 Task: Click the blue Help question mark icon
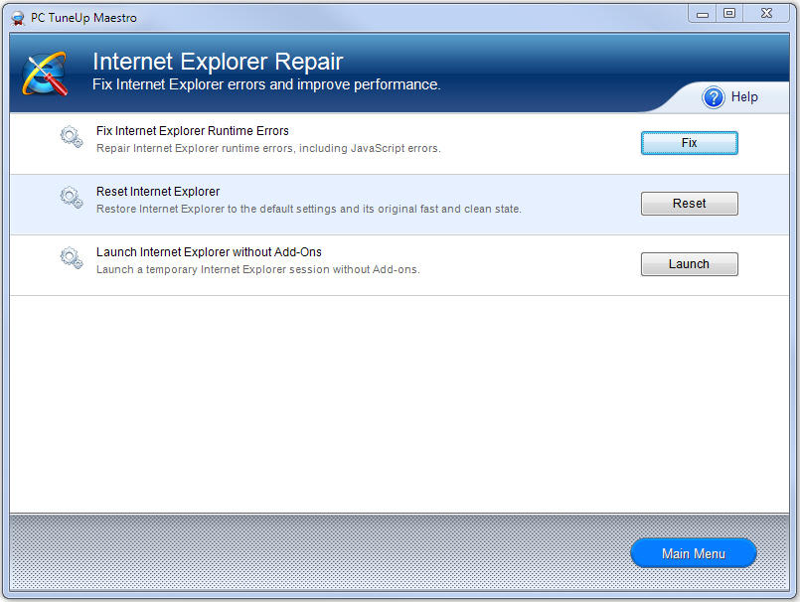[x=713, y=97]
